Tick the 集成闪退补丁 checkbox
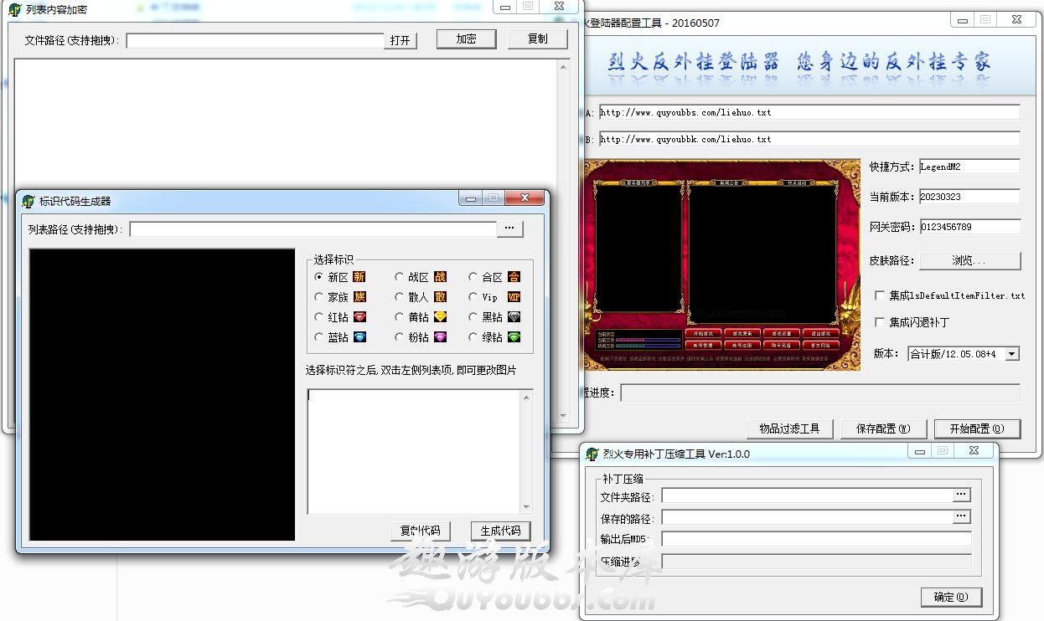The height and width of the screenshot is (621, 1044). pyautogui.click(x=880, y=322)
